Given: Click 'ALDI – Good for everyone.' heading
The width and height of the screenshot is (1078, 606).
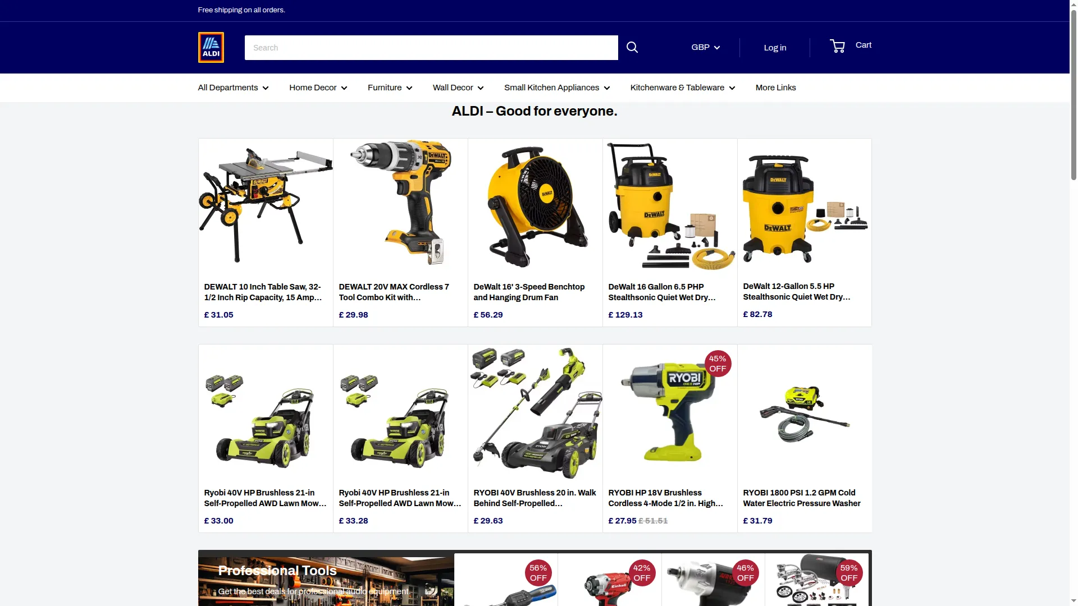Looking at the screenshot, I should pyautogui.click(x=535, y=111).
